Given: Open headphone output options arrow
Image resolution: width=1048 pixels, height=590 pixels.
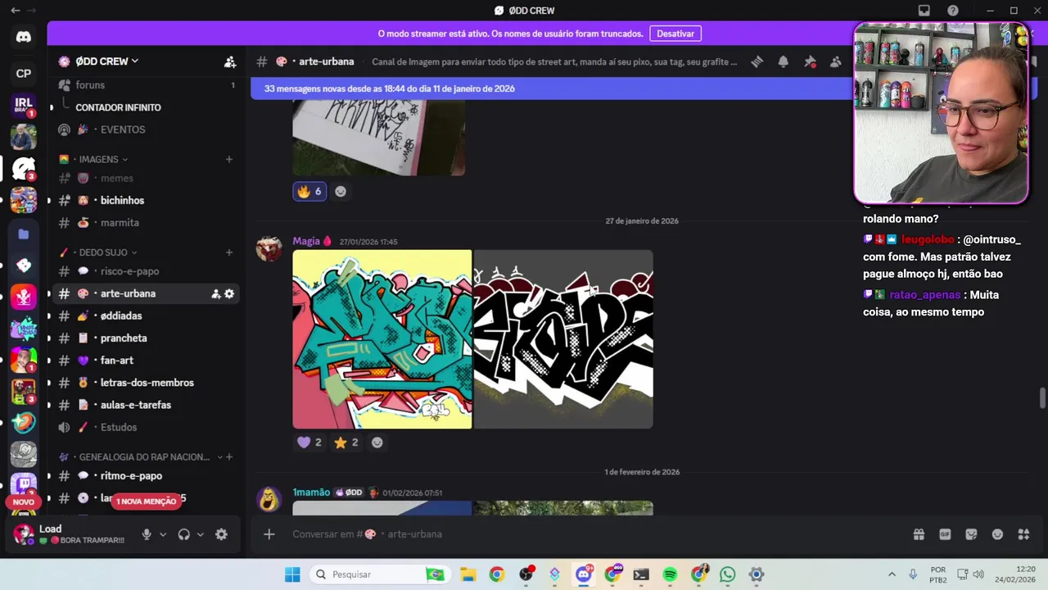Looking at the screenshot, I should point(200,534).
